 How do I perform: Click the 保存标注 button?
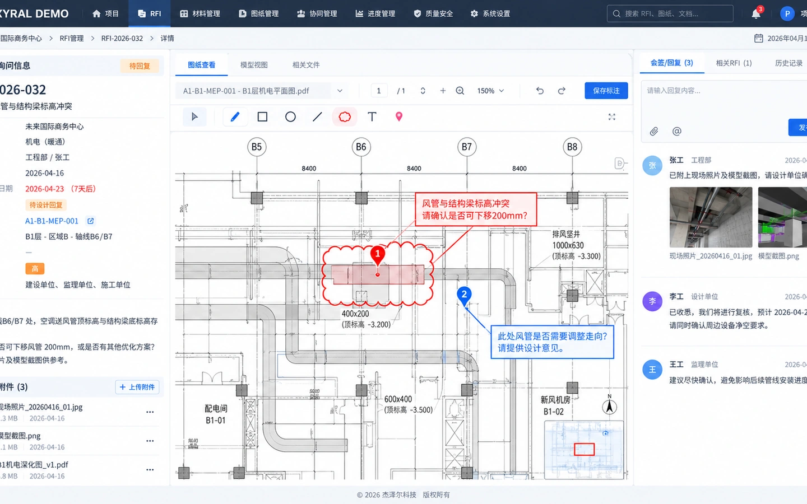606,91
